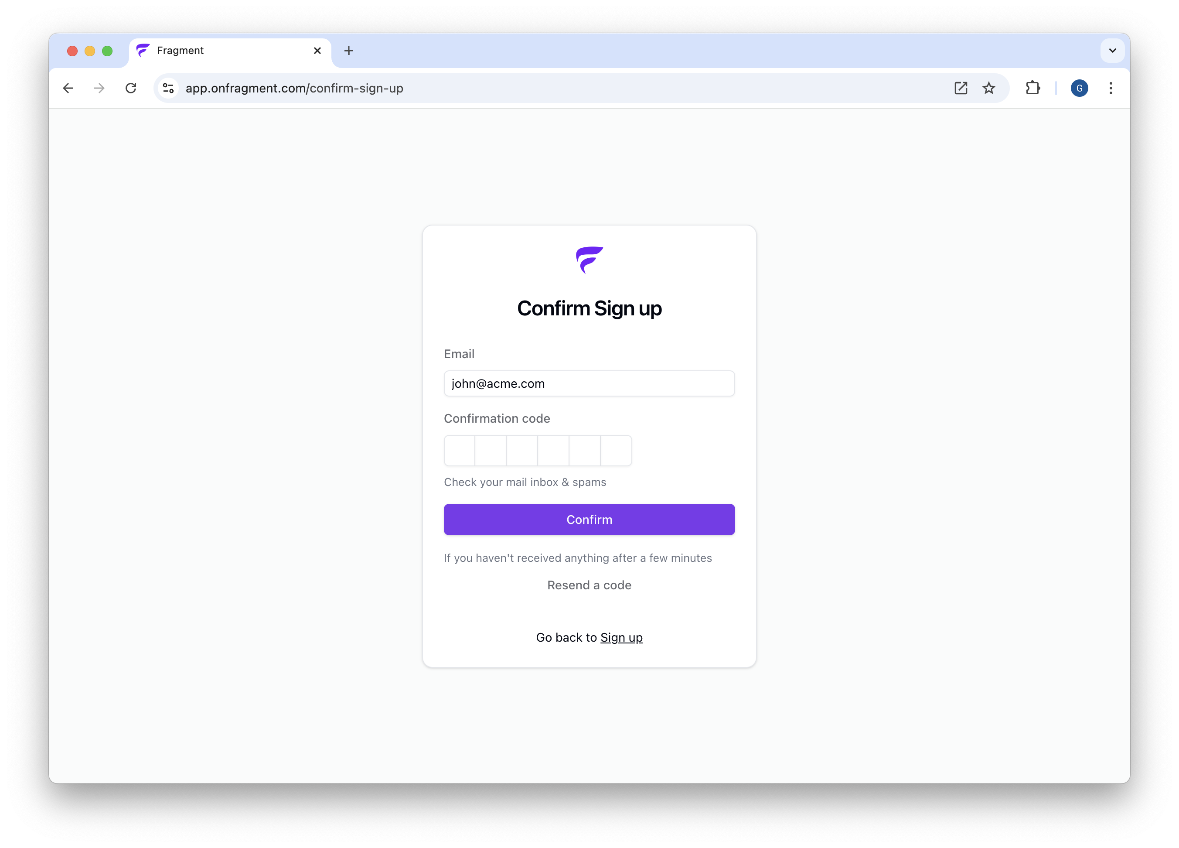Viewport: 1179px width, 848px height.
Task: Close the Fragment tab
Action: point(317,51)
